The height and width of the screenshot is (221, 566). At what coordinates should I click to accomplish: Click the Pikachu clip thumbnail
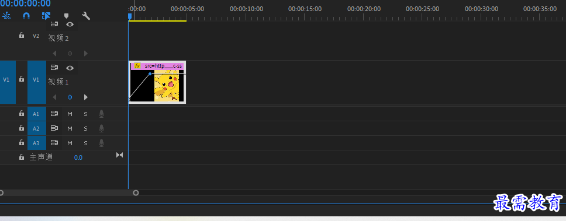pos(167,86)
